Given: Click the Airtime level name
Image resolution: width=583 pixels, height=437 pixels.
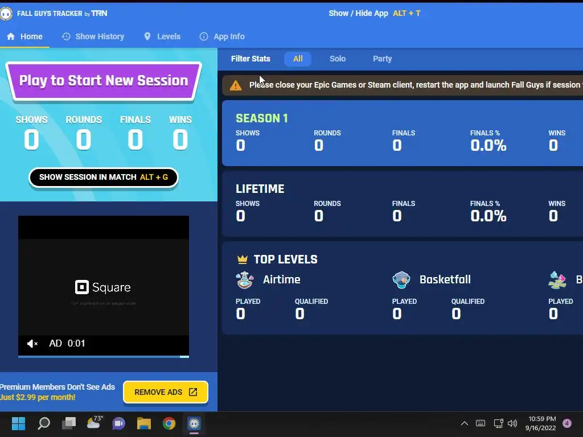Looking at the screenshot, I should [282, 279].
